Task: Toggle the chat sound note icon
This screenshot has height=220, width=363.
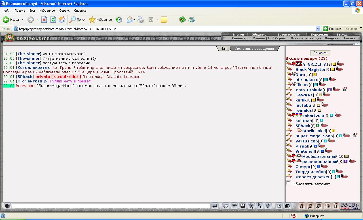Action: click(x=268, y=206)
